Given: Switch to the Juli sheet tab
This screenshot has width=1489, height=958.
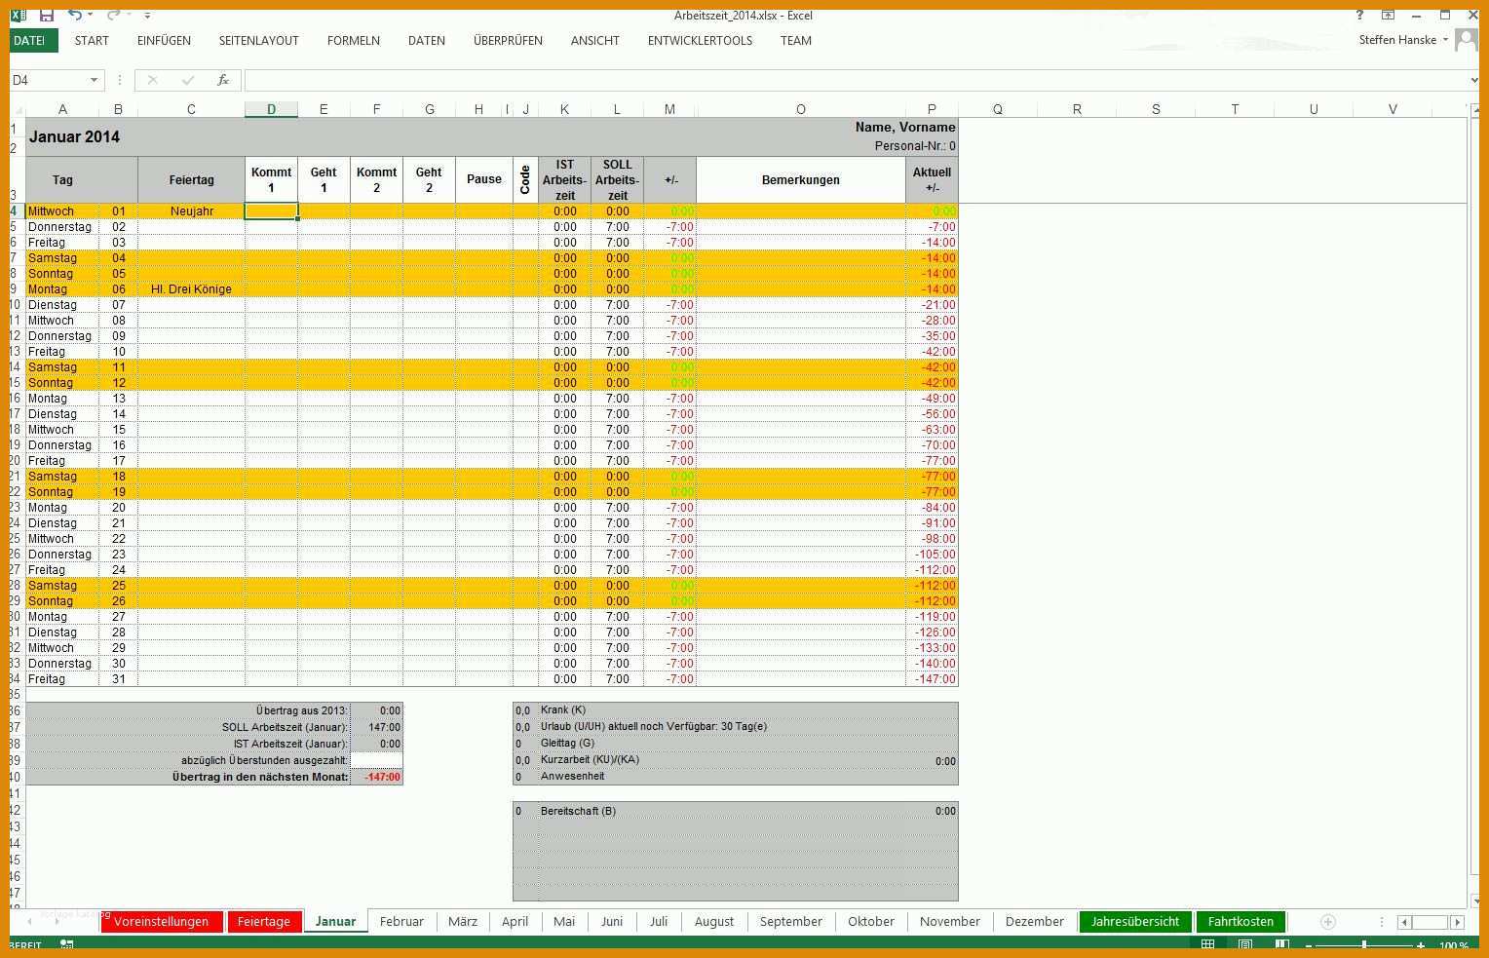Looking at the screenshot, I should click(x=659, y=922).
